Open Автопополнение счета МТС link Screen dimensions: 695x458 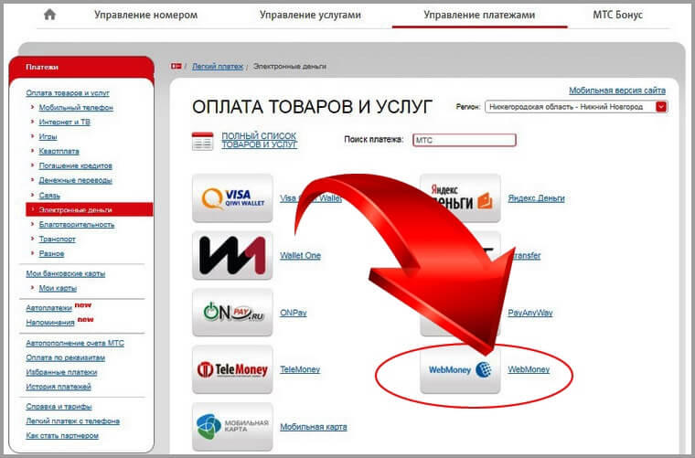[75, 343]
